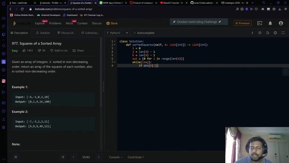Click the address bar URL

click(x=64, y=9)
